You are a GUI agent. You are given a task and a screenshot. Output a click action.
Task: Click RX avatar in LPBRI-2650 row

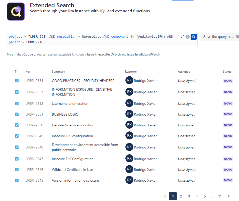(x=129, y=125)
